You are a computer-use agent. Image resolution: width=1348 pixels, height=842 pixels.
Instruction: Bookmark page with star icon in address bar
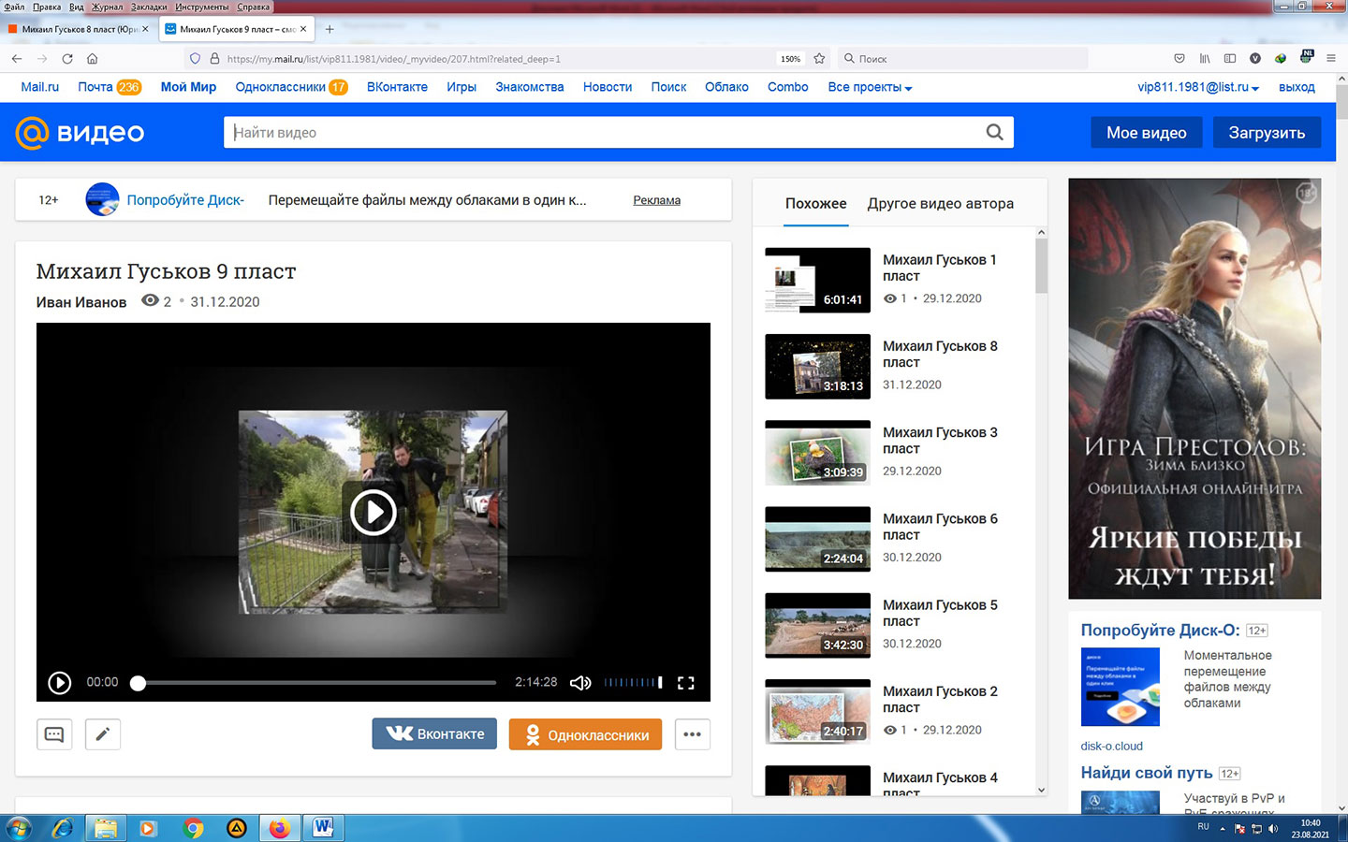click(x=819, y=58)
